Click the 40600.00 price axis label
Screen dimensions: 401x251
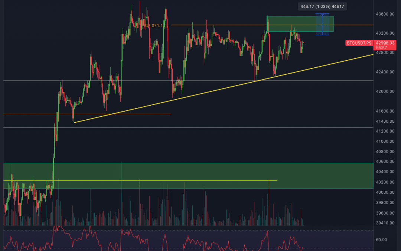coord(385,161)
